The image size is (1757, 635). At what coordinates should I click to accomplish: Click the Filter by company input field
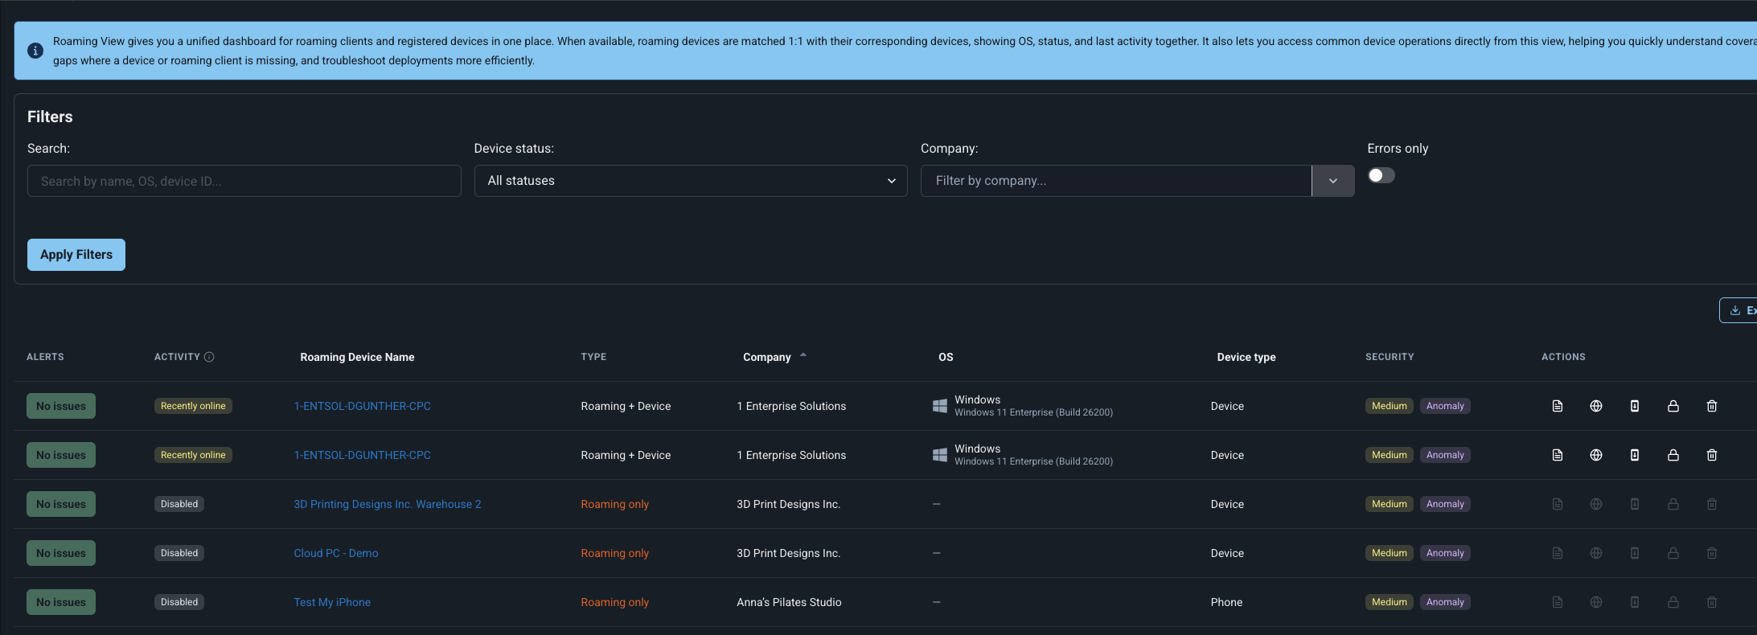(1116, 181)
